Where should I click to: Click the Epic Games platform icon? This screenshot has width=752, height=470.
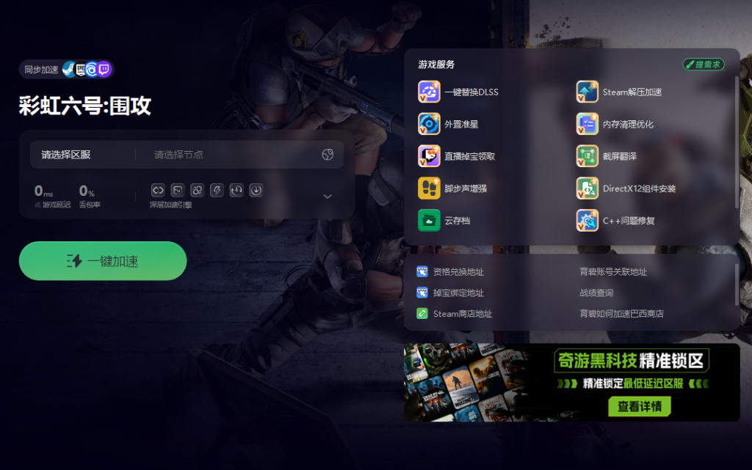coord(81,70)
